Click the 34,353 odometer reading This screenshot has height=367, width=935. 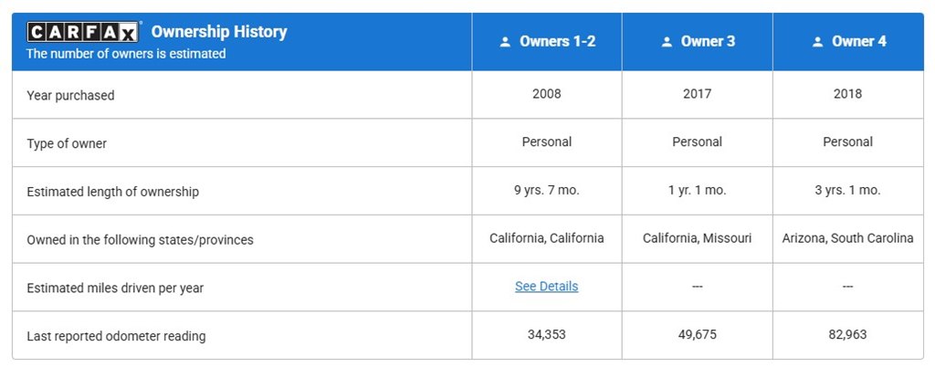pos(547,334)
